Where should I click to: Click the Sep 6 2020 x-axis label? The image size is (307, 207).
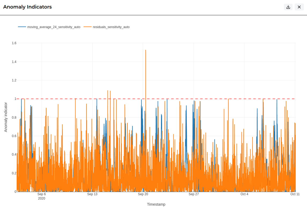(x=42, y=196)
